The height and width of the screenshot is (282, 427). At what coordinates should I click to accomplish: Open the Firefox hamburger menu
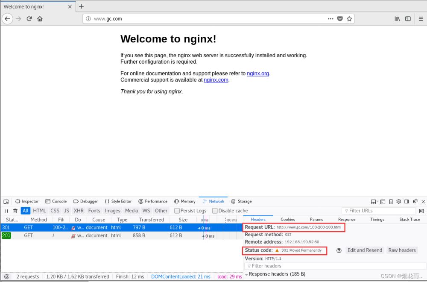pyautogui.click(x=421, y=19)
